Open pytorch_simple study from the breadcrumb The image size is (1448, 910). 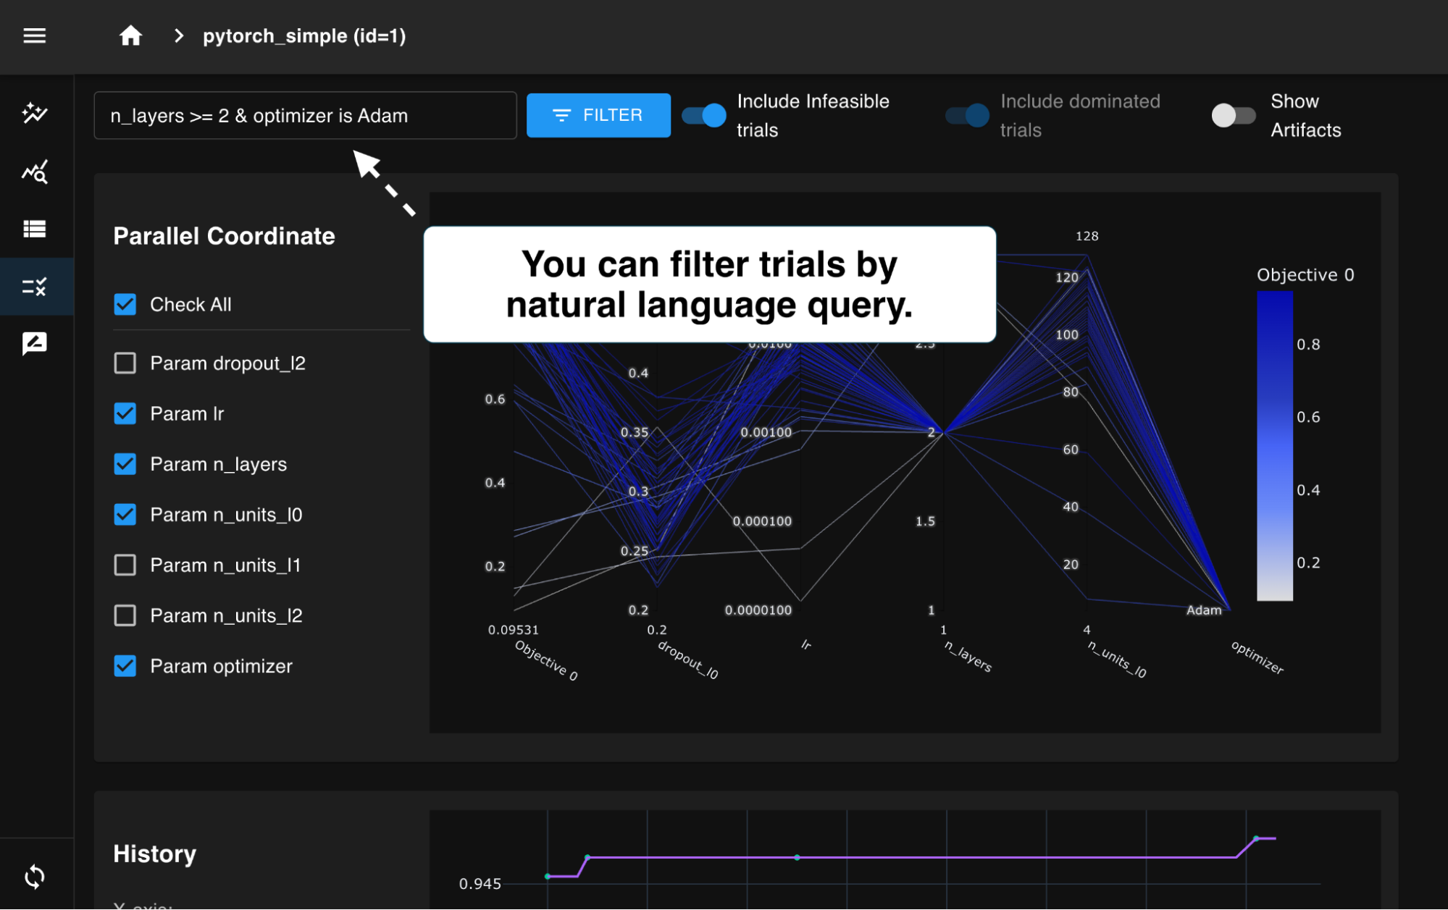(304, 35)
